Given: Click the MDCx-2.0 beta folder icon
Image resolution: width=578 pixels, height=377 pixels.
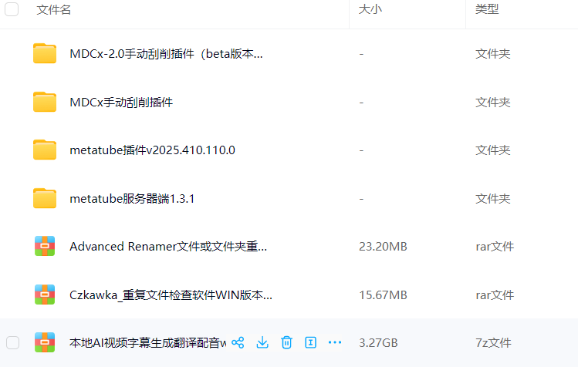Looking at the screenshot, I should click(x=45, y=54).
